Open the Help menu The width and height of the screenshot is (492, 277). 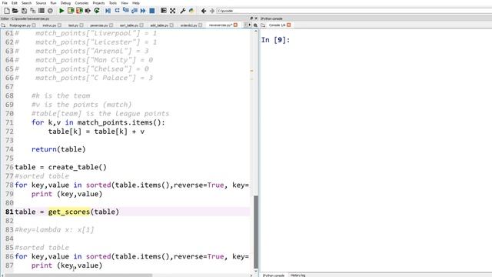(x=136, y=3)
